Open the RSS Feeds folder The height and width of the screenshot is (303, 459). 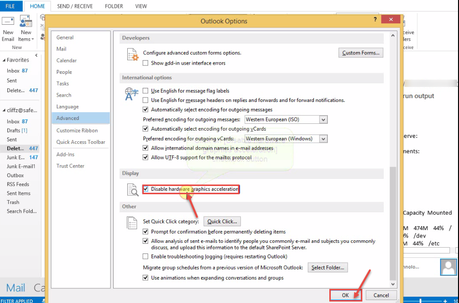tap(18, 184)
